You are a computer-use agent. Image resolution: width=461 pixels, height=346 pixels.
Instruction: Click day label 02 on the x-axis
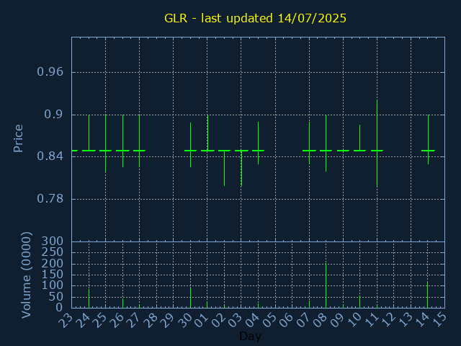pyautogui.click(x=218, y=320)
